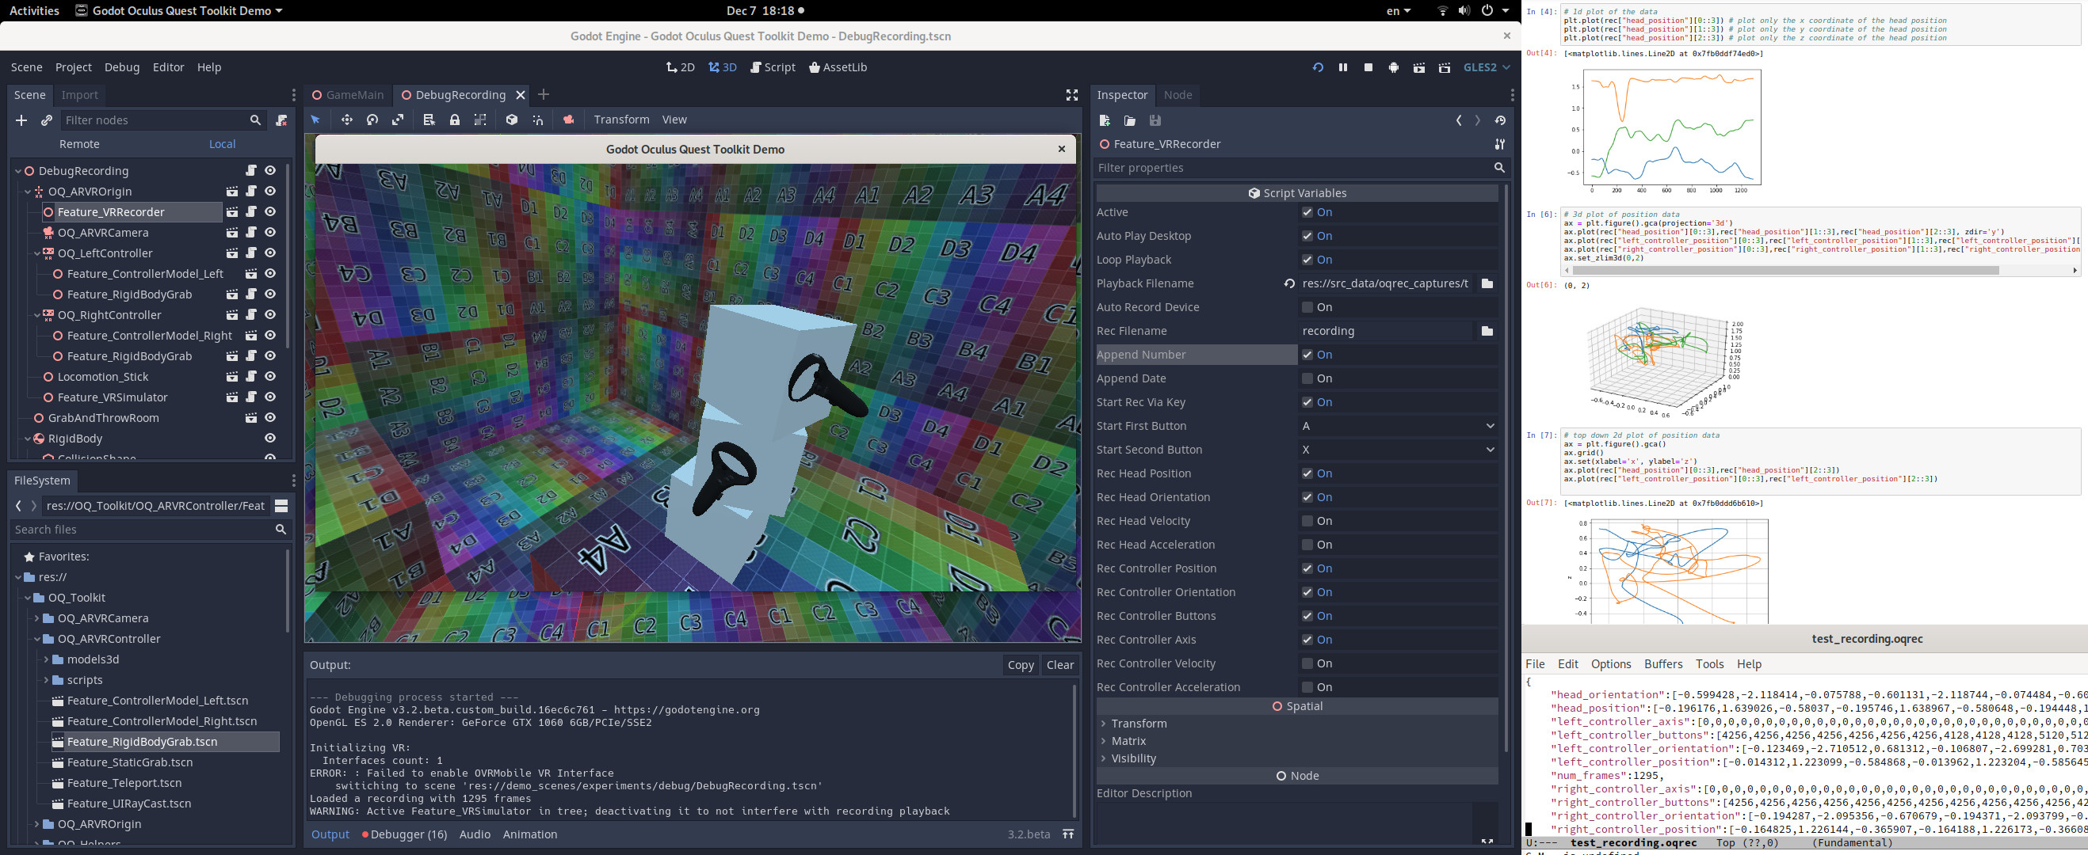Enable Rec Head Velocity checkbox
Image resolution: width=2088 pixels, height=855 pixels.
pyautogui.click(x=1307, y=521)
